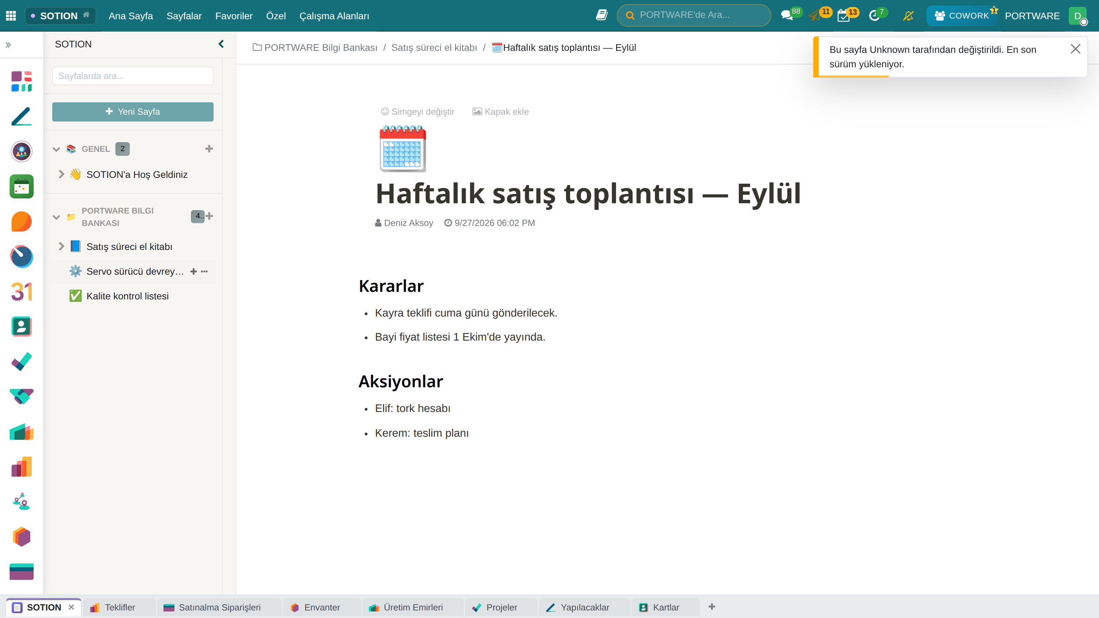Add subpage under Servo sürücü page
Image resolution: width=1099 pixels, height=618 pixels.
click(x=193, y=271)
